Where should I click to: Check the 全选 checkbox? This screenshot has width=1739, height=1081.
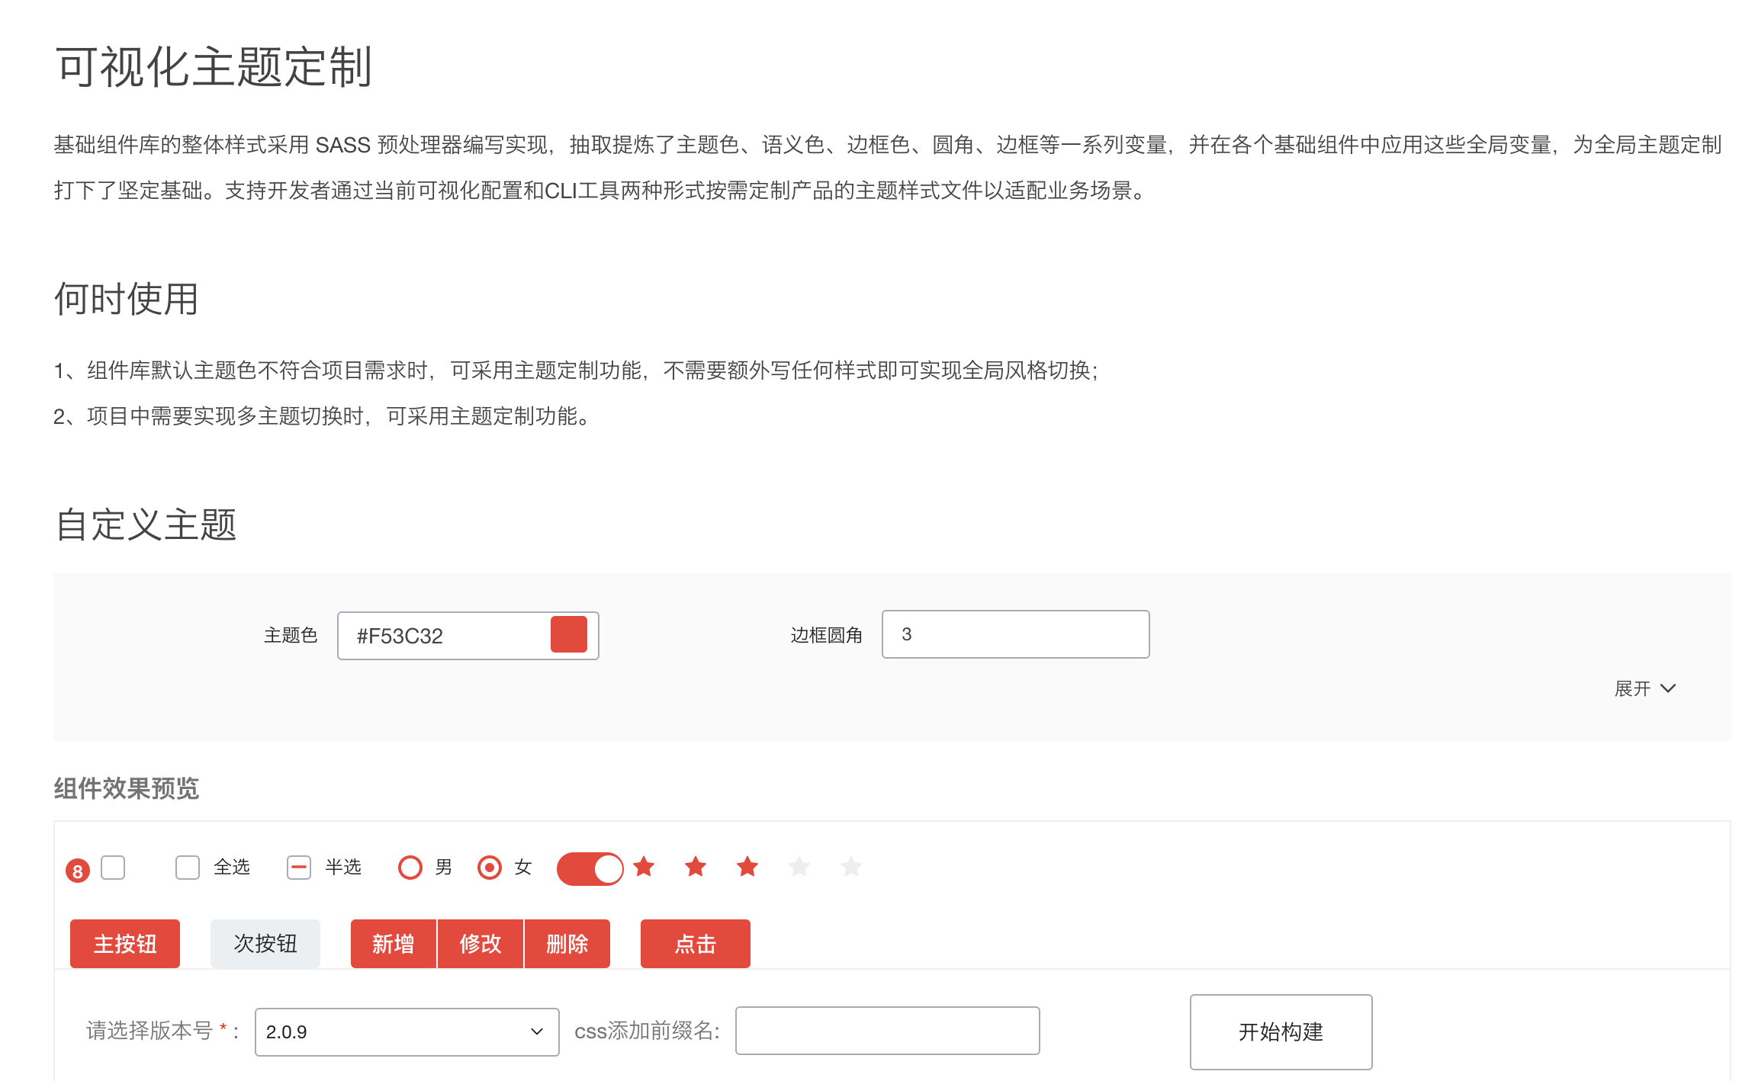(188, 868)
